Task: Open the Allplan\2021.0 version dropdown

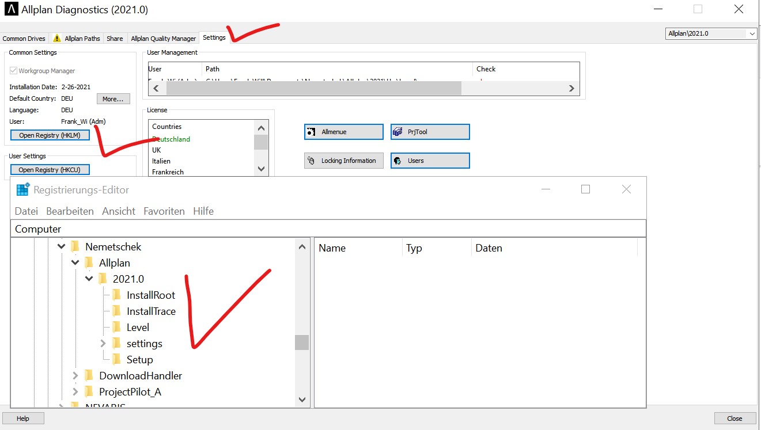Action: pyautogui.click(x=711, y=34)
